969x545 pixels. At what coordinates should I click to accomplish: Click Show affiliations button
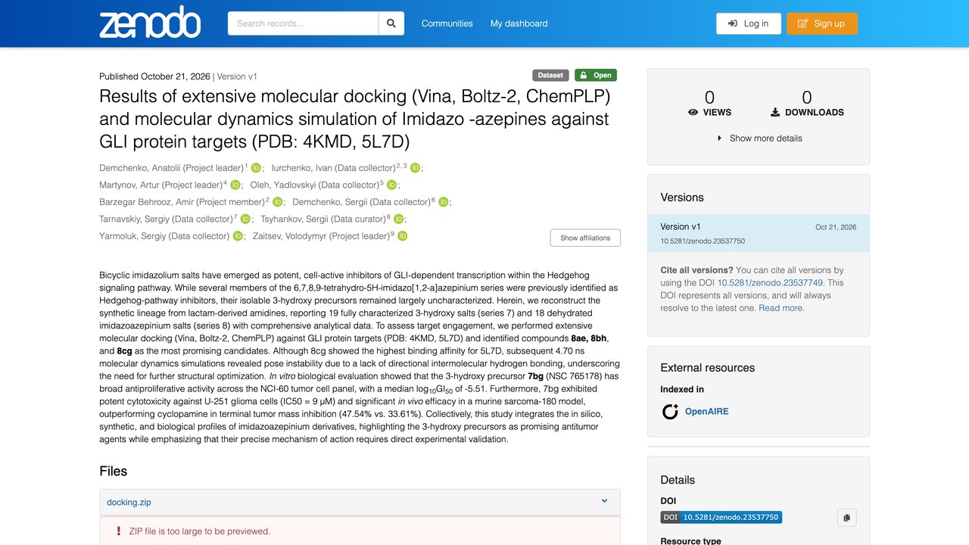[585, 238]
